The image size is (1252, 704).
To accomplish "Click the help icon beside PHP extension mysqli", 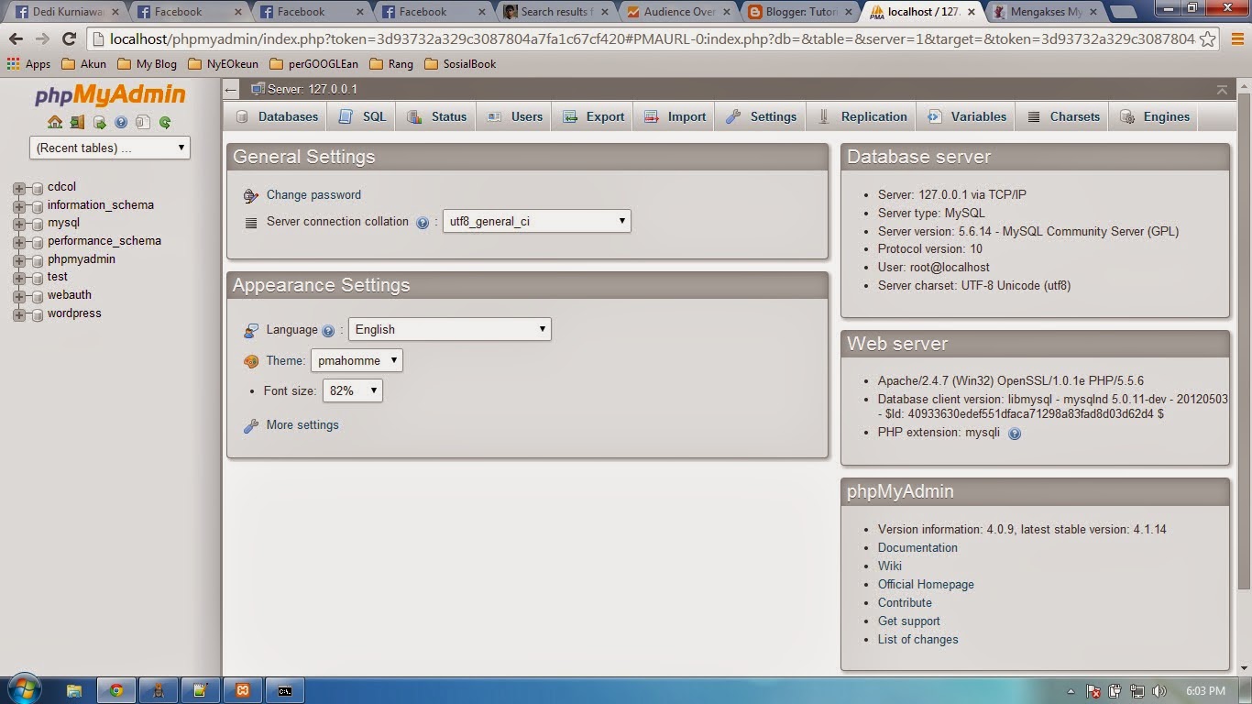I will [1014, 434].
